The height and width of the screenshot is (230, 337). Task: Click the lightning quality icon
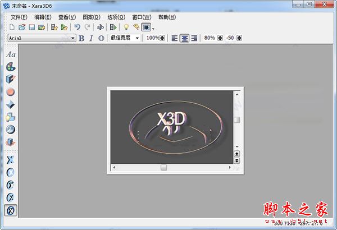pyautogui.click(x=136, y=27)
